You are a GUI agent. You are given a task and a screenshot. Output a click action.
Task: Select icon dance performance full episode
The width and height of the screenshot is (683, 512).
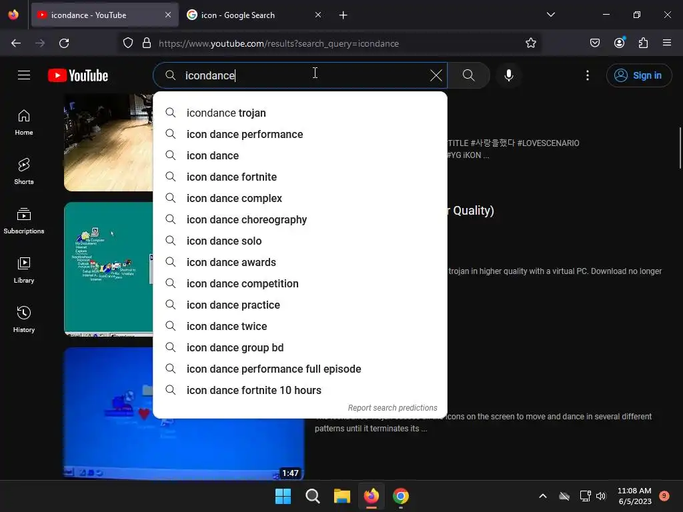[300, 369]
